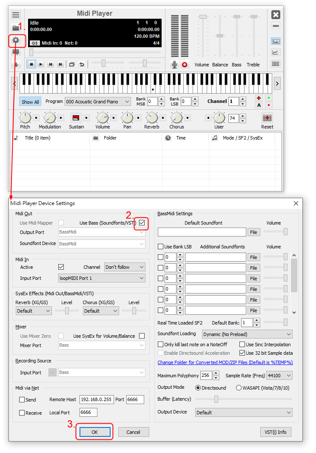Select WASAPI output mode radio button
Screen dimensions: 316x453
[239, 387]
